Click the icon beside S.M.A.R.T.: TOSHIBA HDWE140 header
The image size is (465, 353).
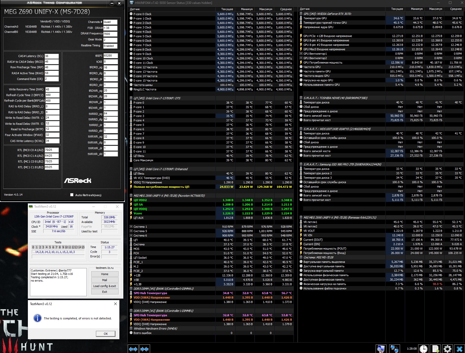coord(301,98)
